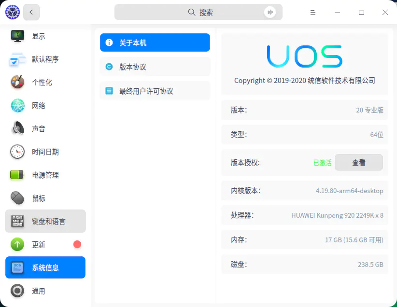Viewport: 397px width, 307px height.
Task: Select the System Info UOS icon
Action: [17, 267]
